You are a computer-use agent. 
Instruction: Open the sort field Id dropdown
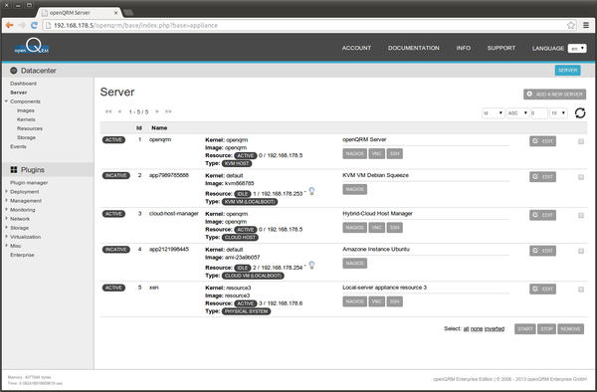pyautogui.click(x=494, y=113)
